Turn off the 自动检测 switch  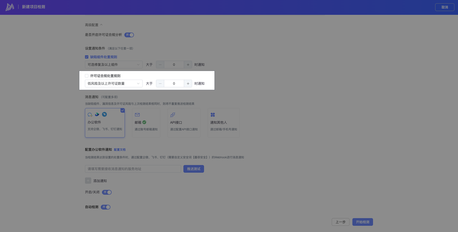106,207
